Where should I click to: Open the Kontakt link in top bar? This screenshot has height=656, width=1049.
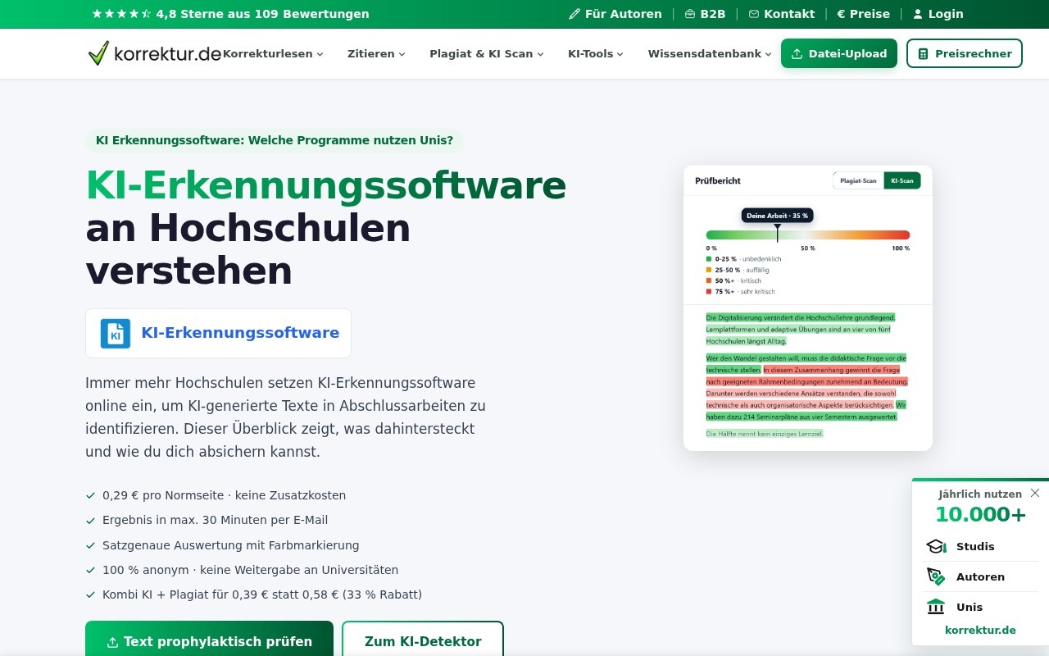tap(782, 14)
